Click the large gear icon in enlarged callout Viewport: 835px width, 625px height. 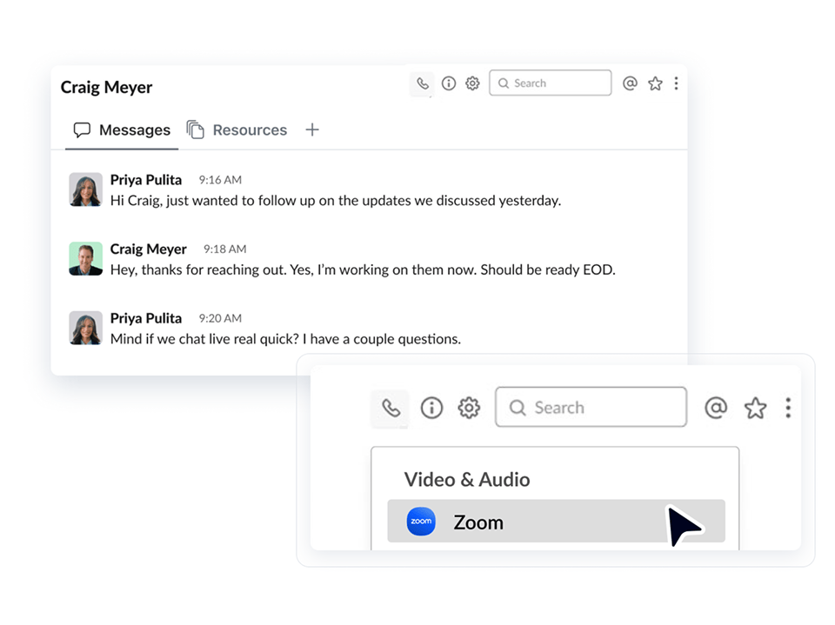tap(469, 408)
